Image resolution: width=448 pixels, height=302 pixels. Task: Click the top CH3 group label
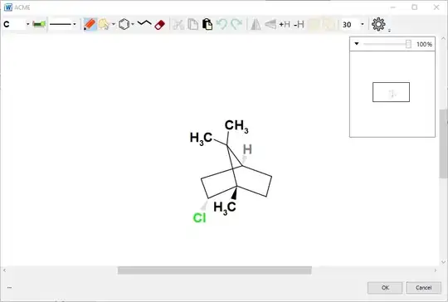(x=236, y=126)
